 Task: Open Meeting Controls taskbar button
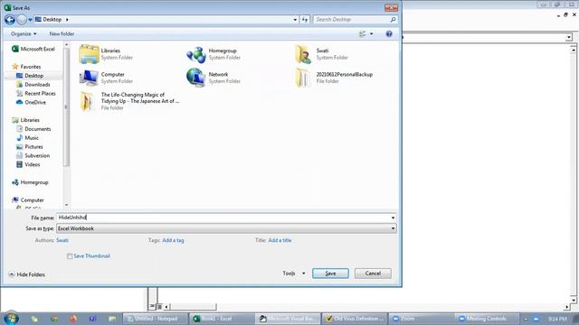[x=487, y=319]
